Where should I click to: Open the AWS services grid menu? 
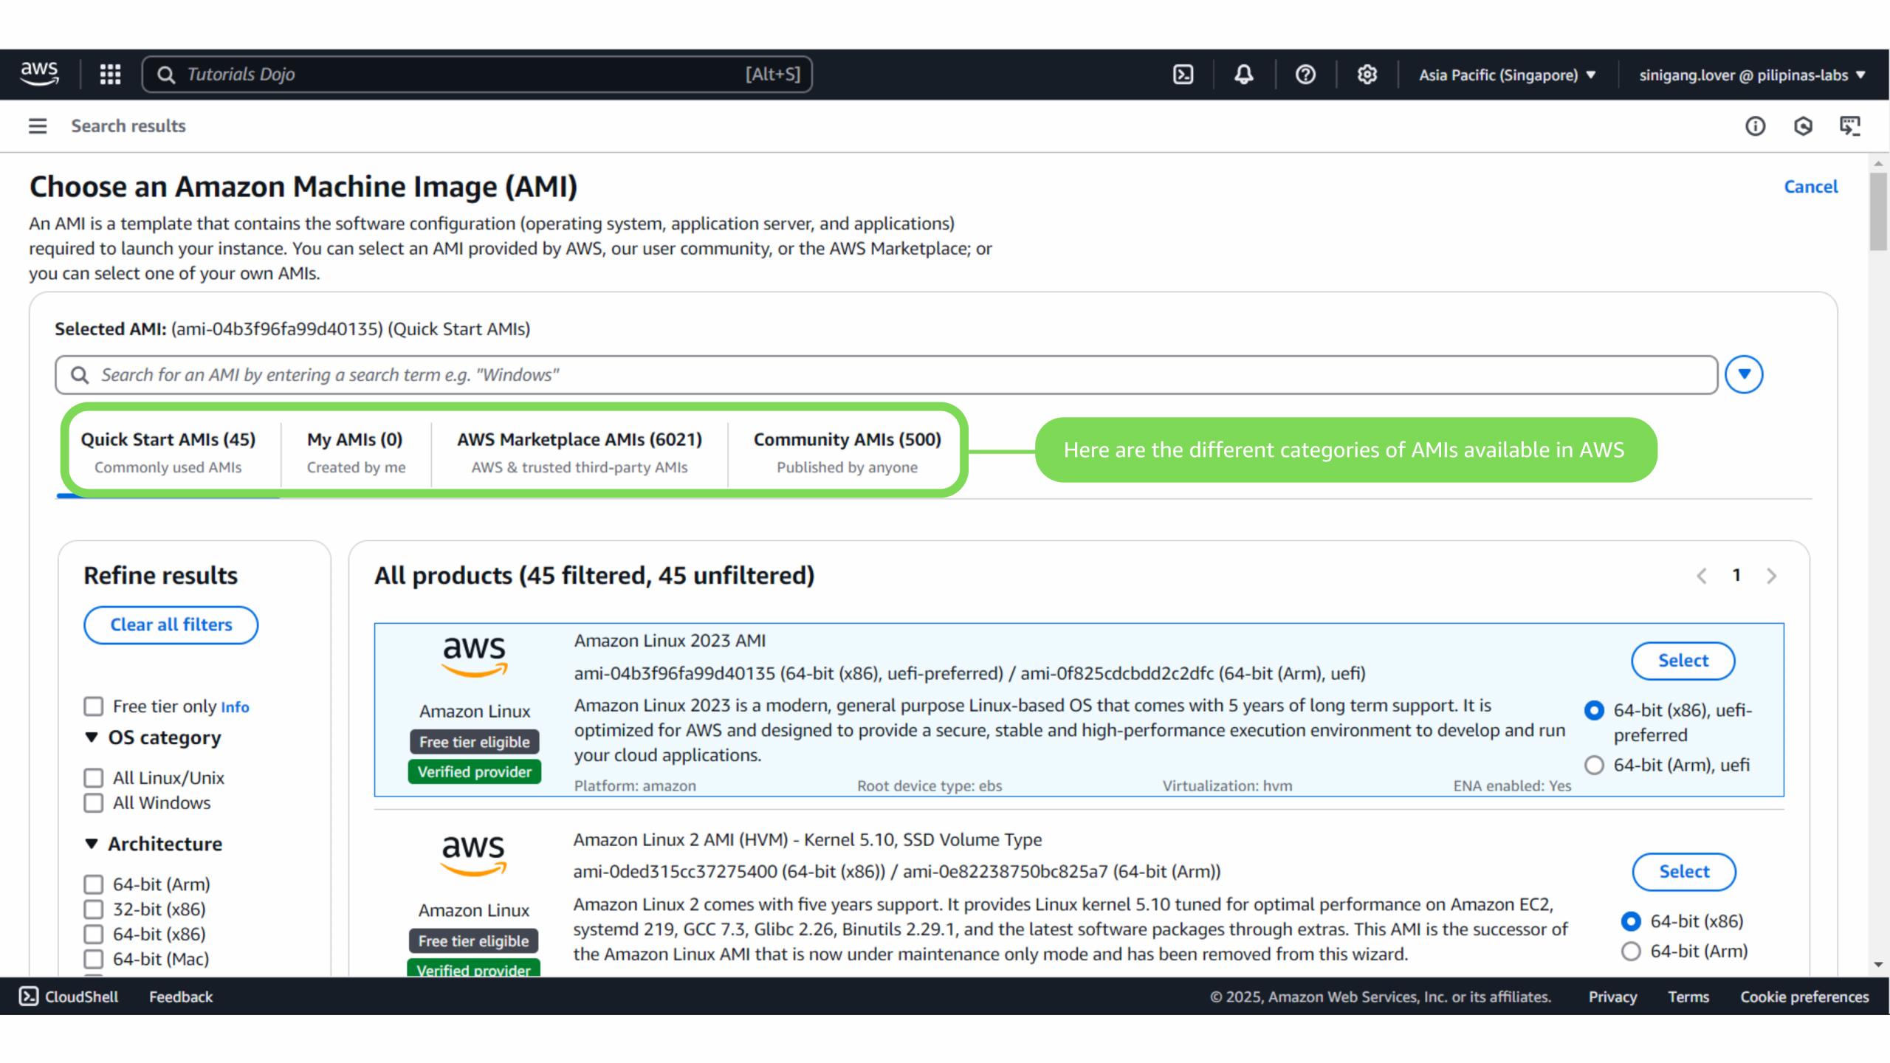(110, 75)
